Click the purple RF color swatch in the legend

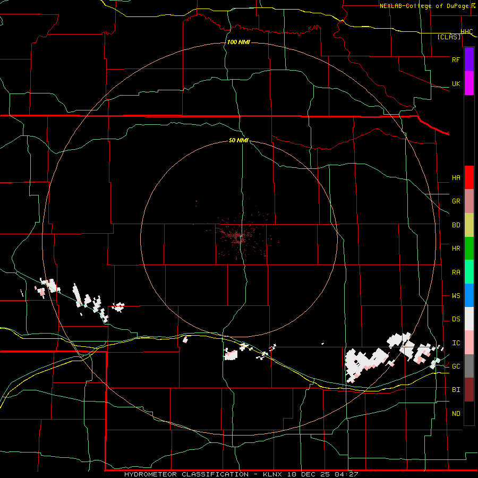[x=469, y=59]
